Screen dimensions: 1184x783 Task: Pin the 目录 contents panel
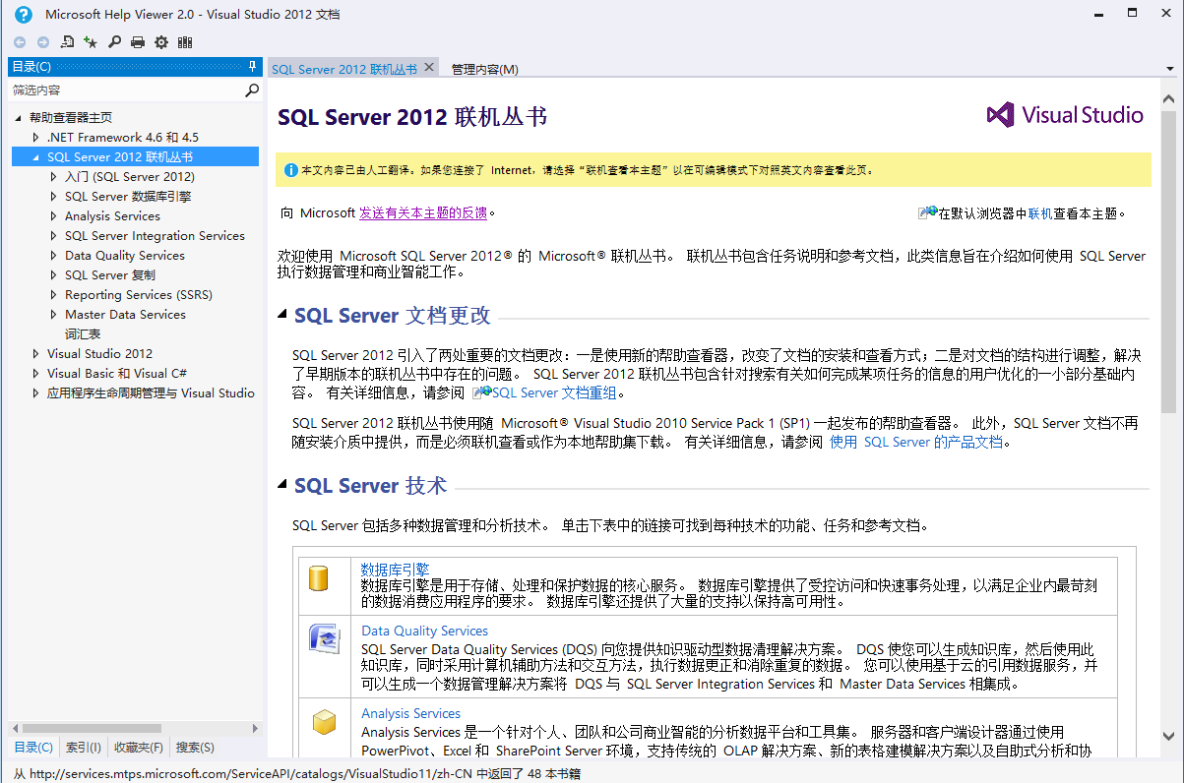(253, 66)
